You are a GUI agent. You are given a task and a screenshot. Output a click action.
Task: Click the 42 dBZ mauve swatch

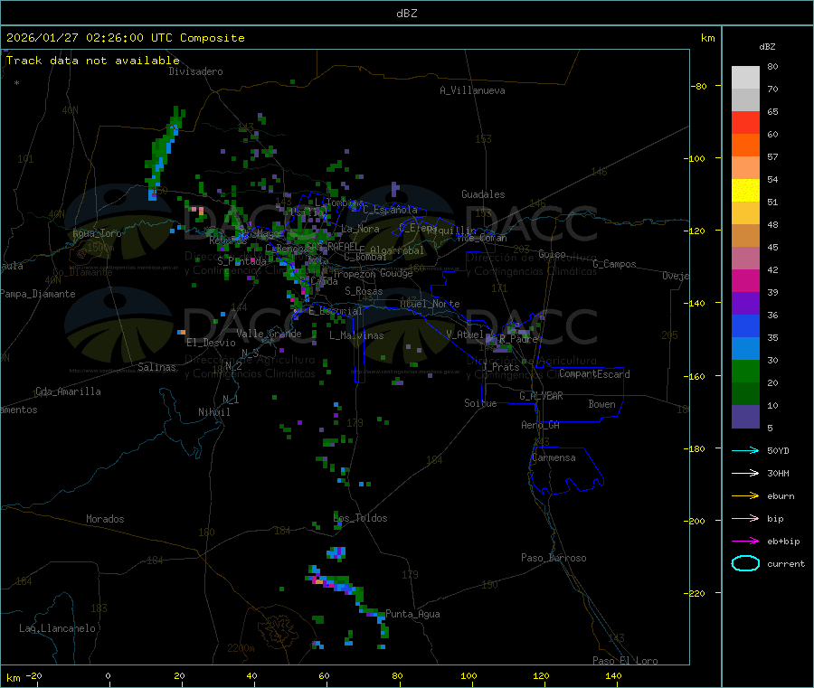pos(745,259)
